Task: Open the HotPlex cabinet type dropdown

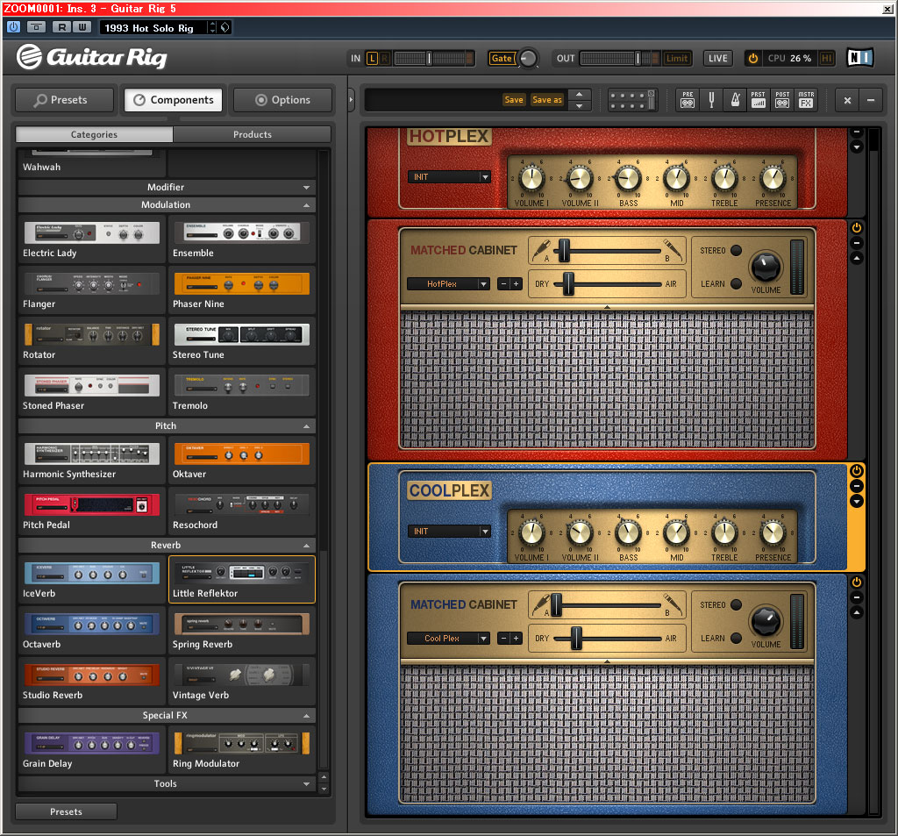Action: click(x=448, y=283)
